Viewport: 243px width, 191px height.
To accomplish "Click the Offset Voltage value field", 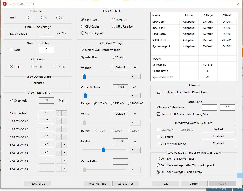I will [x=120, y=87].
